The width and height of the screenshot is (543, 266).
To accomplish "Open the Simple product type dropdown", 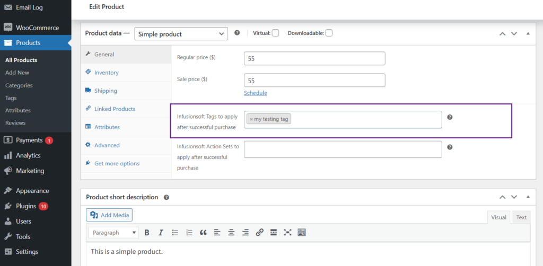I will coord(181,34).
